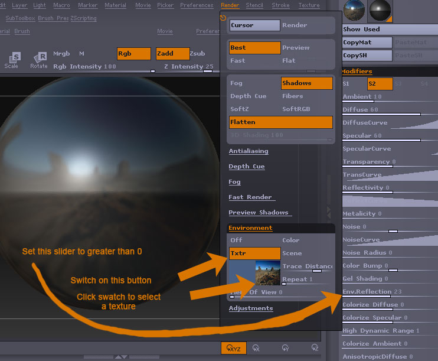Toggle the M material channel

81,53
